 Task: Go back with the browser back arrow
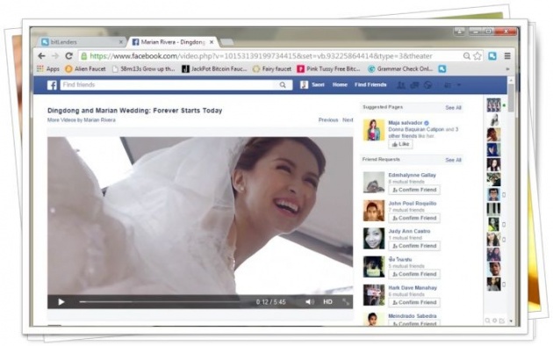[41, 56]
